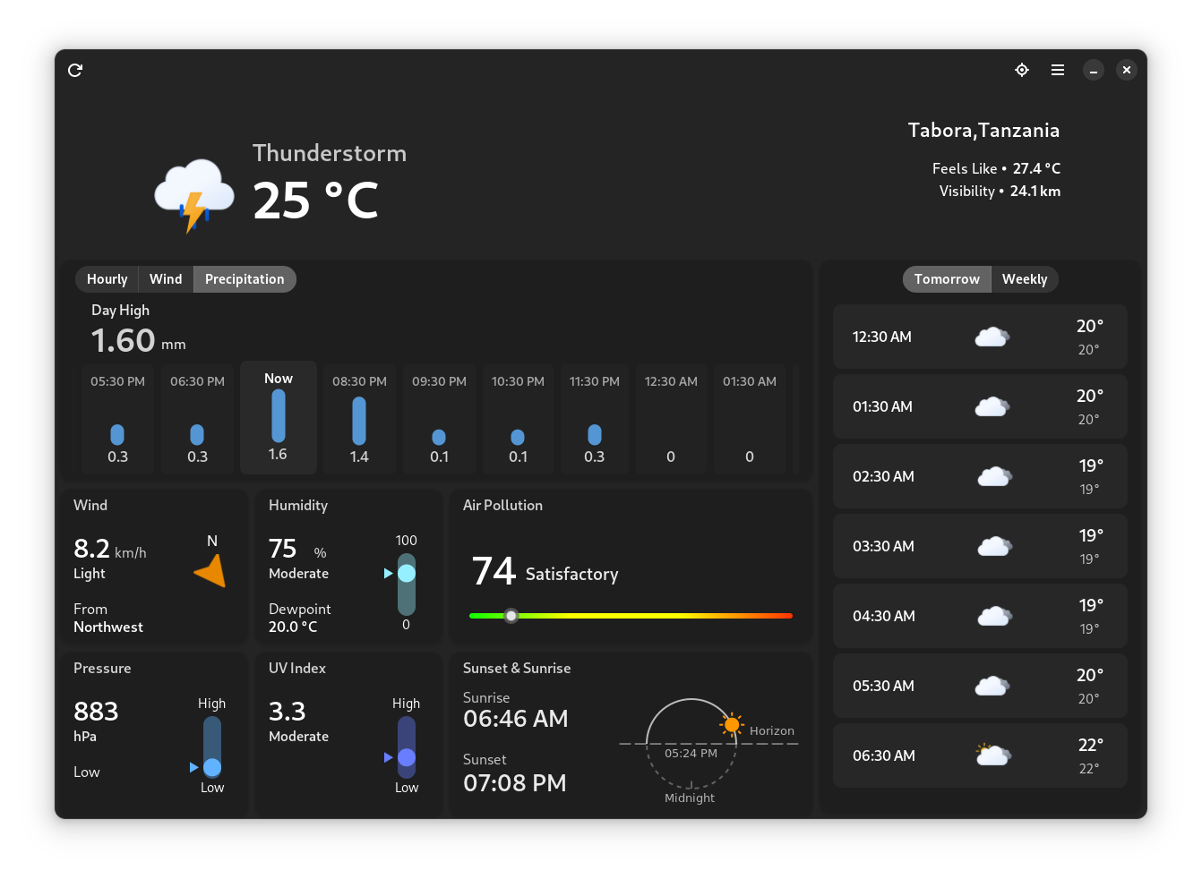This screenshot has height=879, width=1202.
Task: Select the 12:30 AM precipitation card
Action: point(671,418)
